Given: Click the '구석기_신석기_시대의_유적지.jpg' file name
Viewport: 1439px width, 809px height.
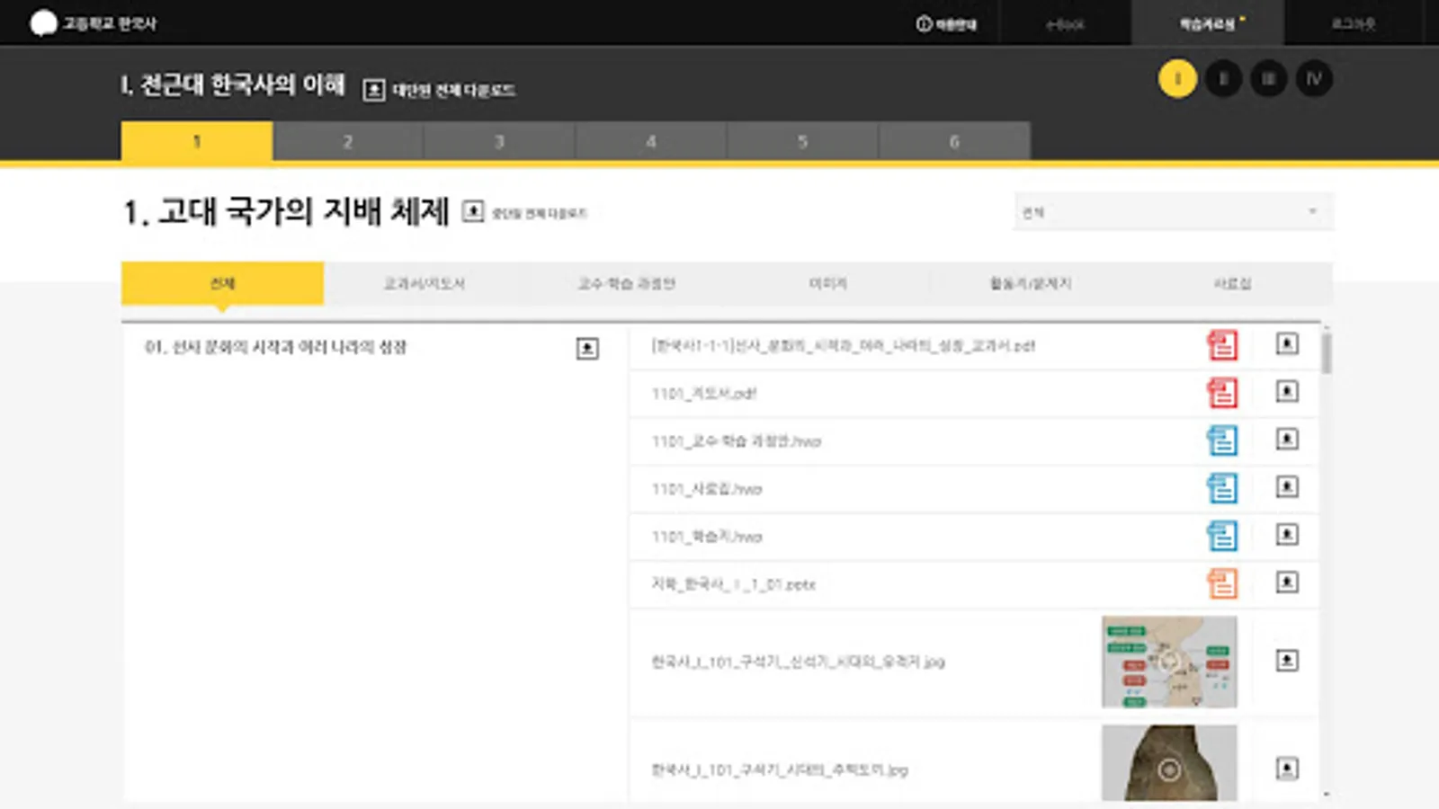Looking at the screenshot, I should coord(799,662).
